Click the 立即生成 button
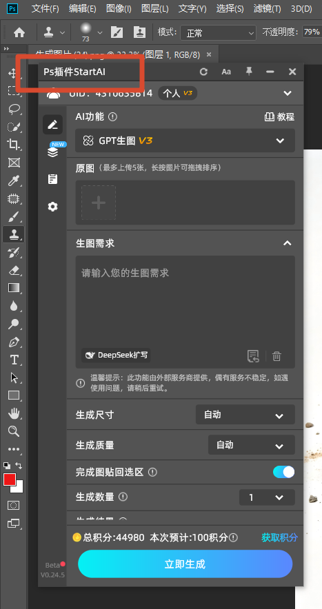322x609 pixels. [x=185, y=564]
